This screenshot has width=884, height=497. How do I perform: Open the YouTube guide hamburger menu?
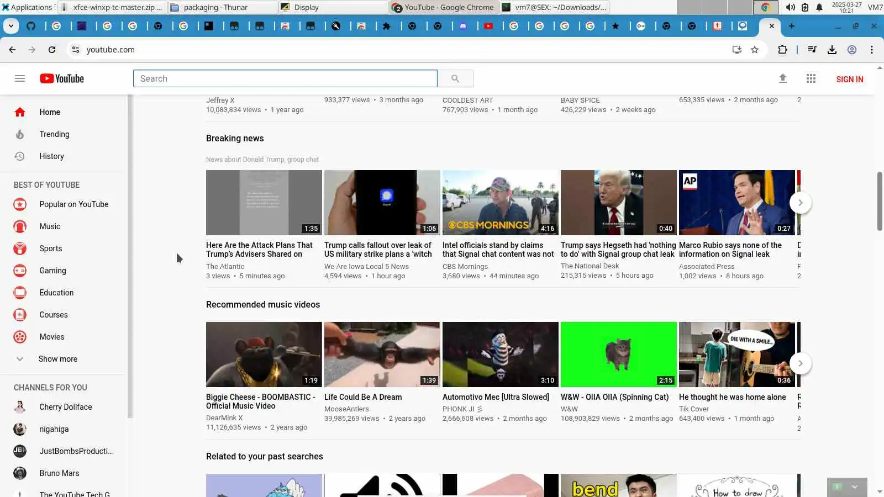pyautogui.click(x=20, y=78)
